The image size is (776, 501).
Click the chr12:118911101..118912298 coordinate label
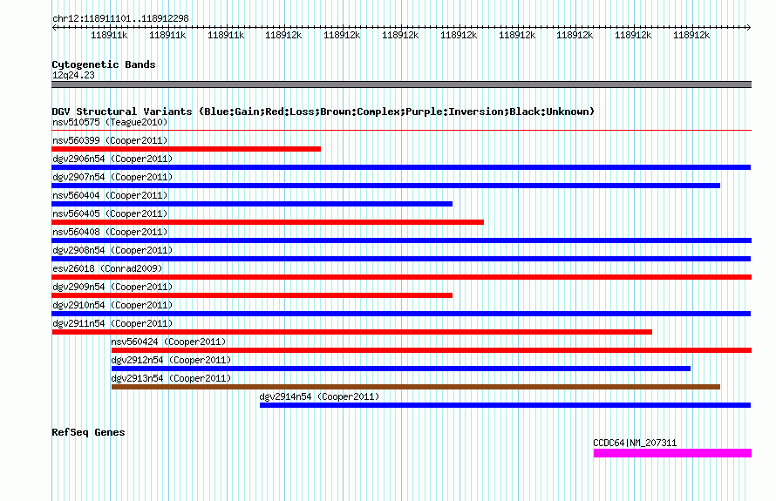(120, 18)
